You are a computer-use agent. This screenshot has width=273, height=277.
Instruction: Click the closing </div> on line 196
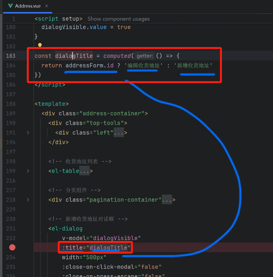pyautogui.click(x=59, y=142)
